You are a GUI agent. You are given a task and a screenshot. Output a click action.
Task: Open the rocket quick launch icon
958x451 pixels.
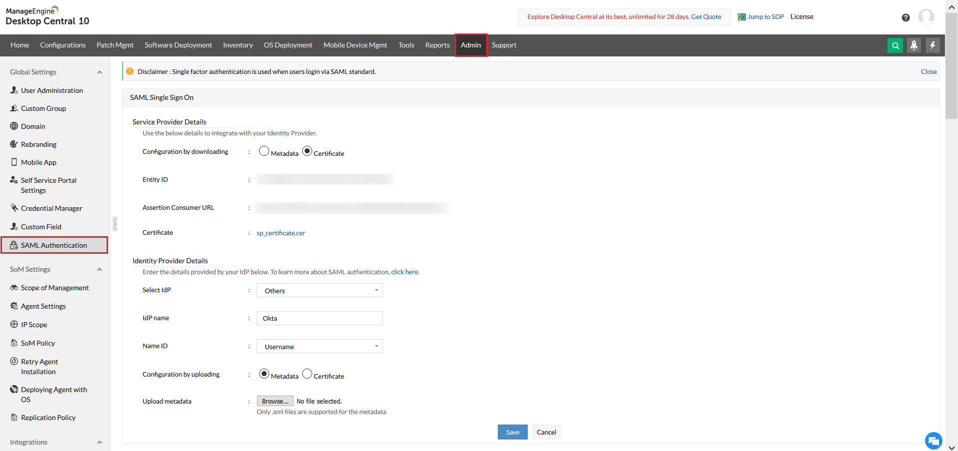pyautogui.click(x=914, y=45)
